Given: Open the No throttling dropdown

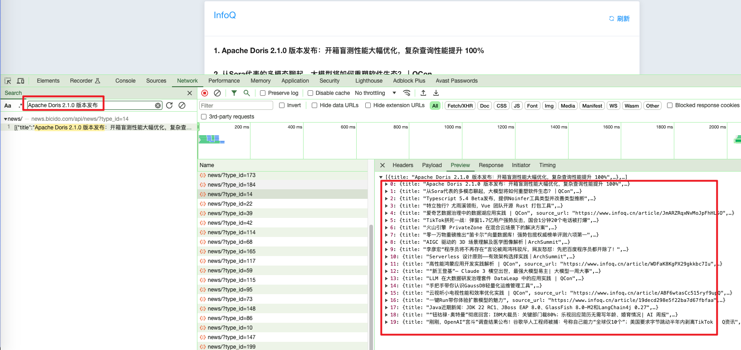Looking at the screenshot, I should tap(376, 93).
